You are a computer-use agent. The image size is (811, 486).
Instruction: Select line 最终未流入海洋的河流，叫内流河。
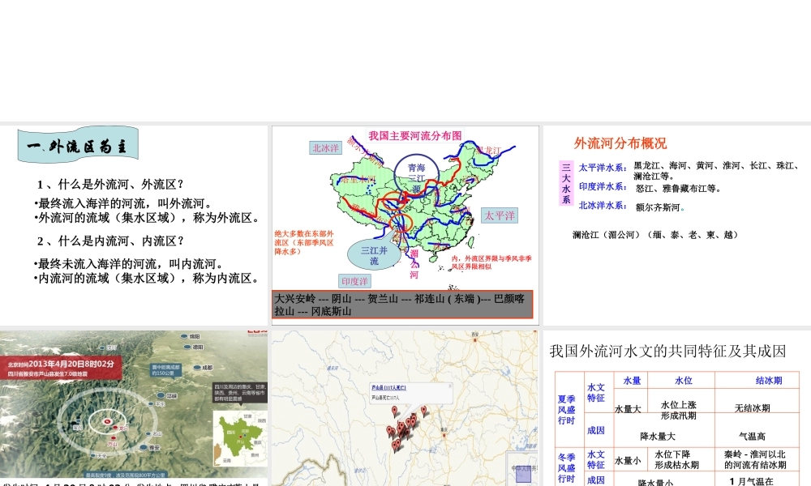point(129,264)
